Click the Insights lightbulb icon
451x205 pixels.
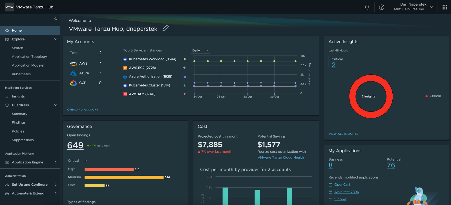7,97
